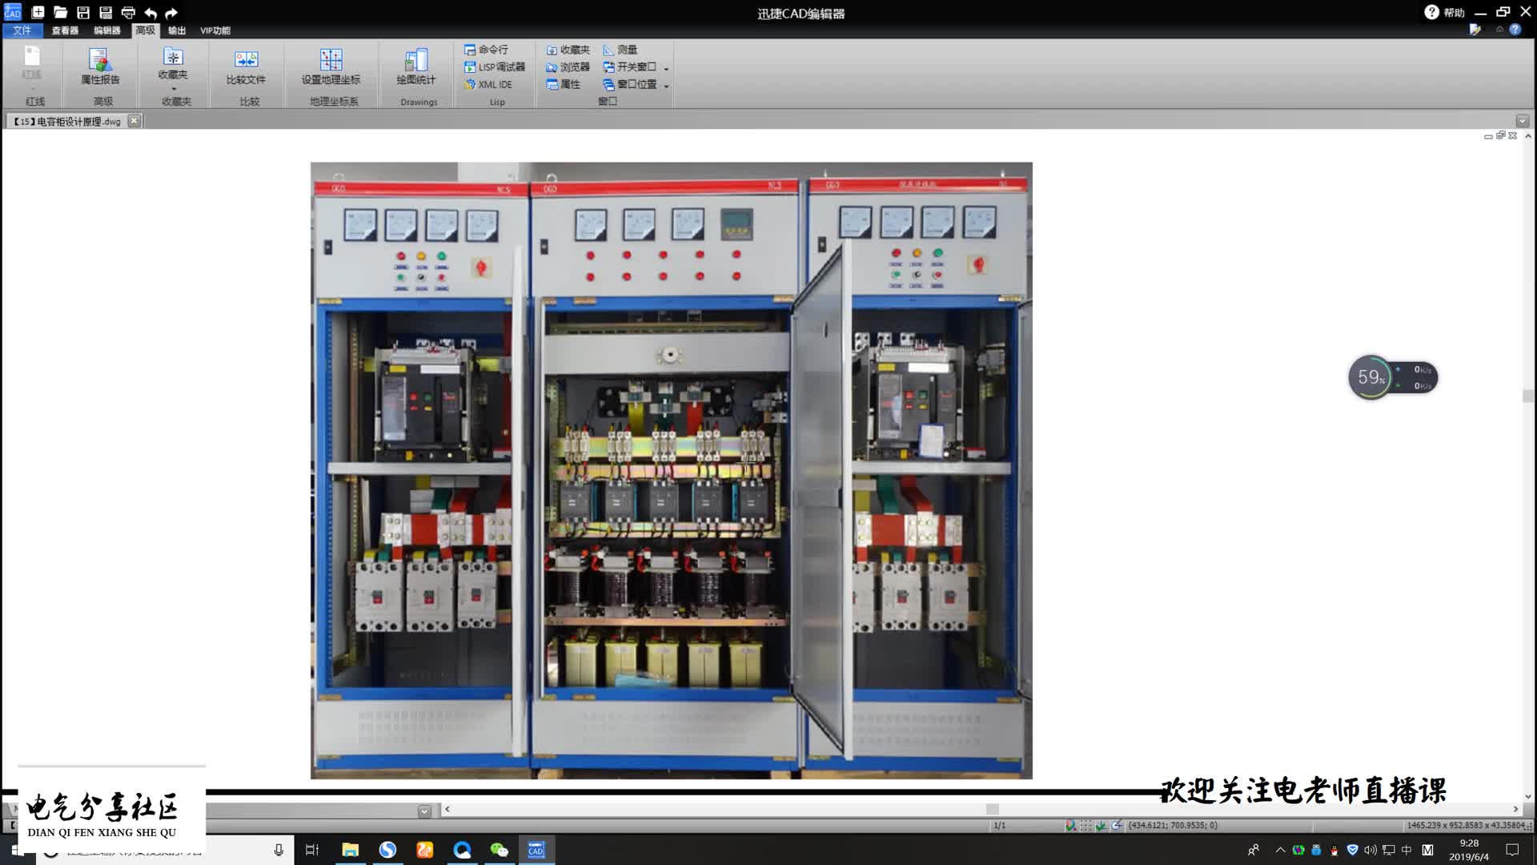Toggle the snap status icon in the status bar
This screenshot has height=865, width=1537.
1070,826
